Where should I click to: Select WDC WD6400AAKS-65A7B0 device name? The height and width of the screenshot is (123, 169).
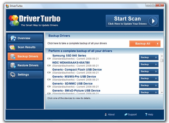point(71,62)
